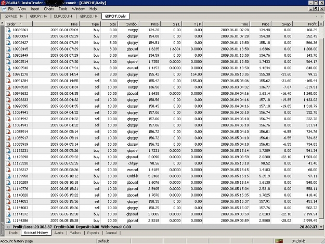Switch to the GBPJPY,H4 chart tab
The image size is (325, 244).
point(38,16)
